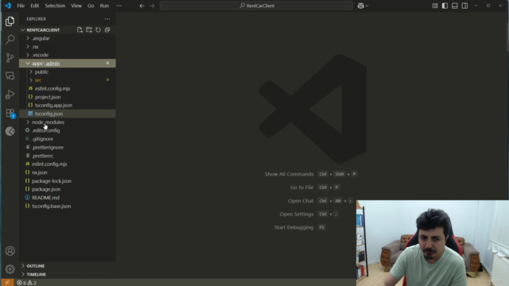The width and height of the screenshot is (509, 286).
Task: Click New Folder icon in Explorer header
Action: (x=89, y=30)
